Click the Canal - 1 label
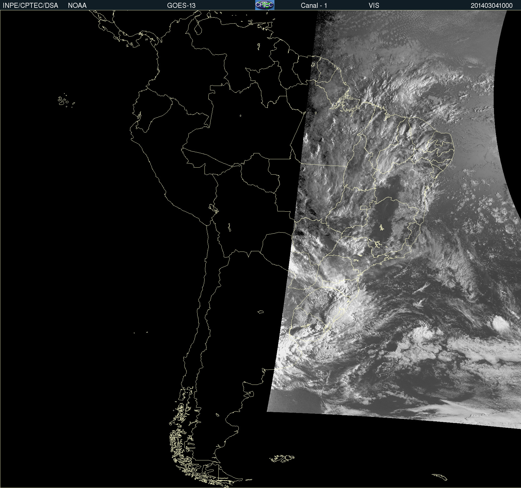 [314, 6]
